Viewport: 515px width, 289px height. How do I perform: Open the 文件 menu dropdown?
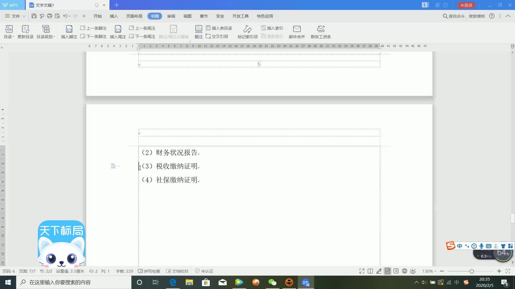[x=15, y=16]
